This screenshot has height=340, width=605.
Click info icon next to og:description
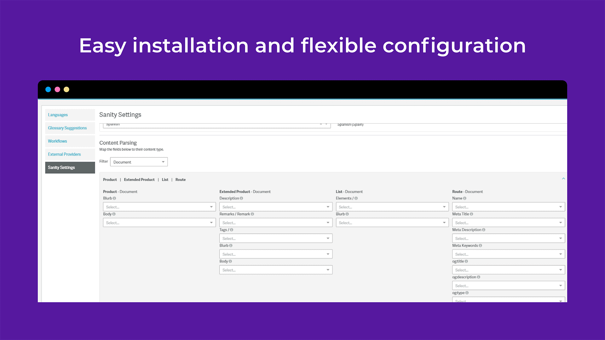[x=479, y=277]
